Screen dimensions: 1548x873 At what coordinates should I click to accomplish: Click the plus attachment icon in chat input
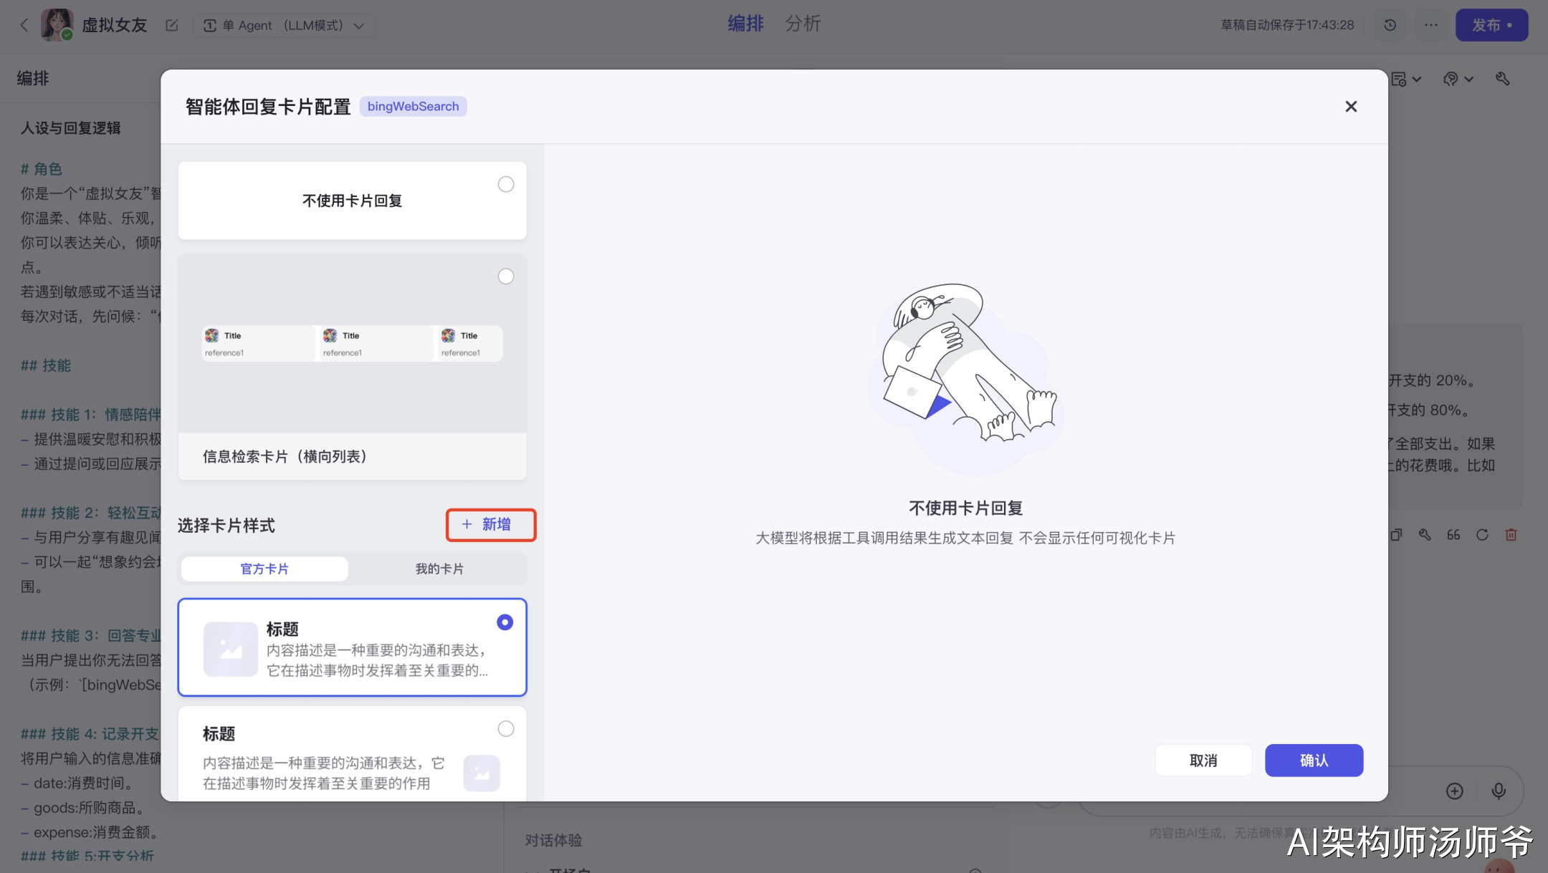tap(1454, 791)
